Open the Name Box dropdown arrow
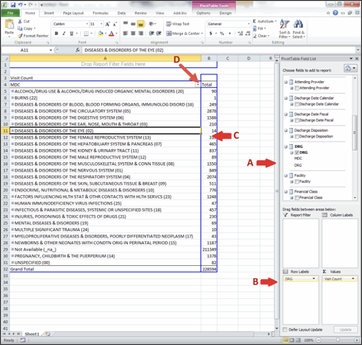This screenshot has height=345, width=362. (50, 50)
